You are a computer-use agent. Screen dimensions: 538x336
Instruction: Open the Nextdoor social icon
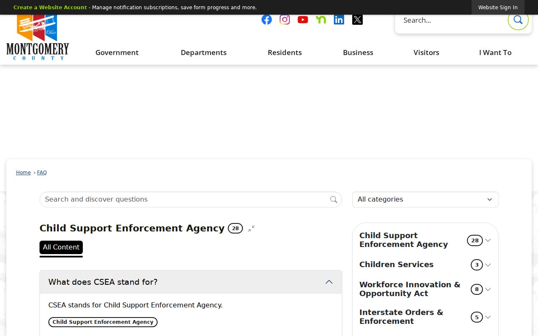pyautogui.click(x=321, y=20)
